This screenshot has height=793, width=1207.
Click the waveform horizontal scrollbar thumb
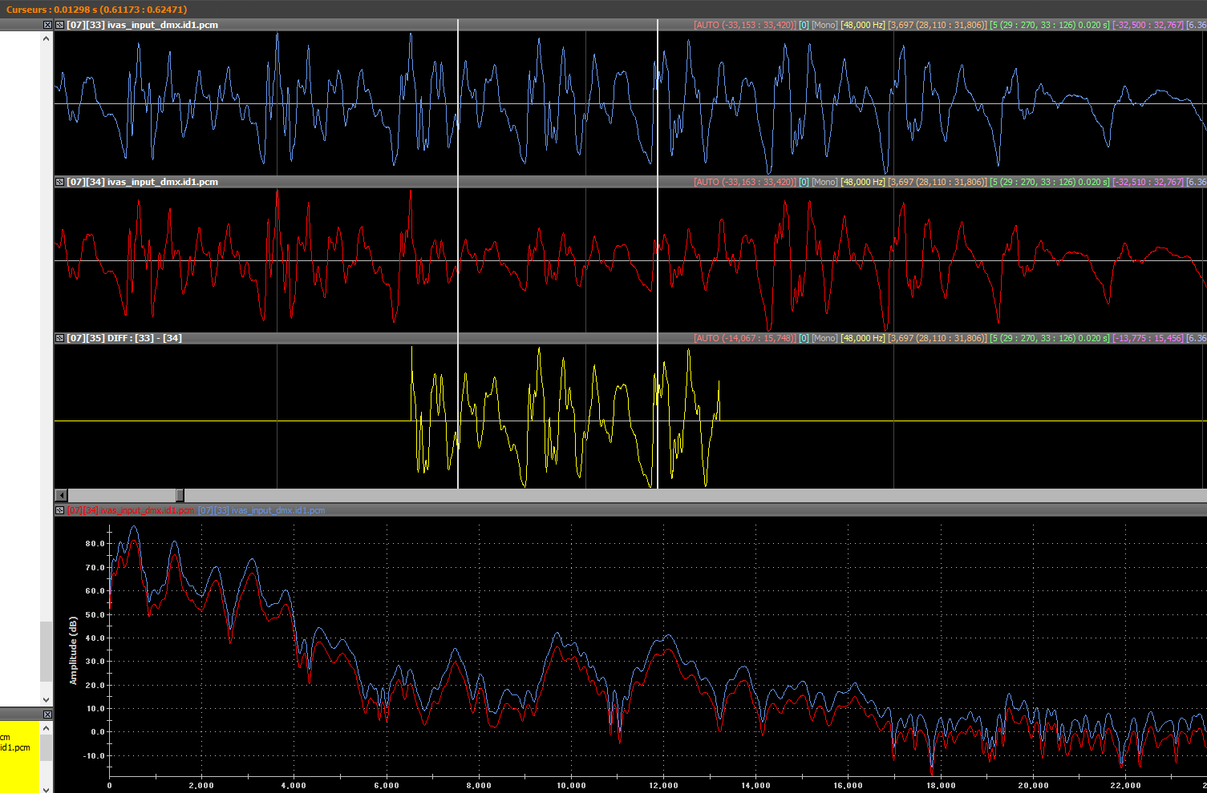tap(180, 495)
